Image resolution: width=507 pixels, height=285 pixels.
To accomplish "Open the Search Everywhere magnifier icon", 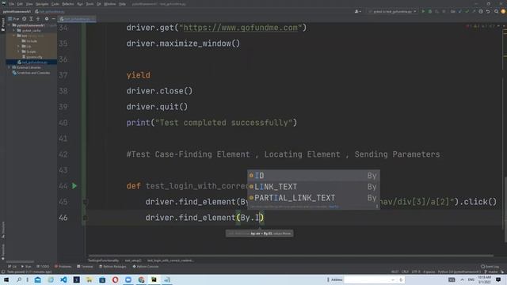I will tap(496, 11).
